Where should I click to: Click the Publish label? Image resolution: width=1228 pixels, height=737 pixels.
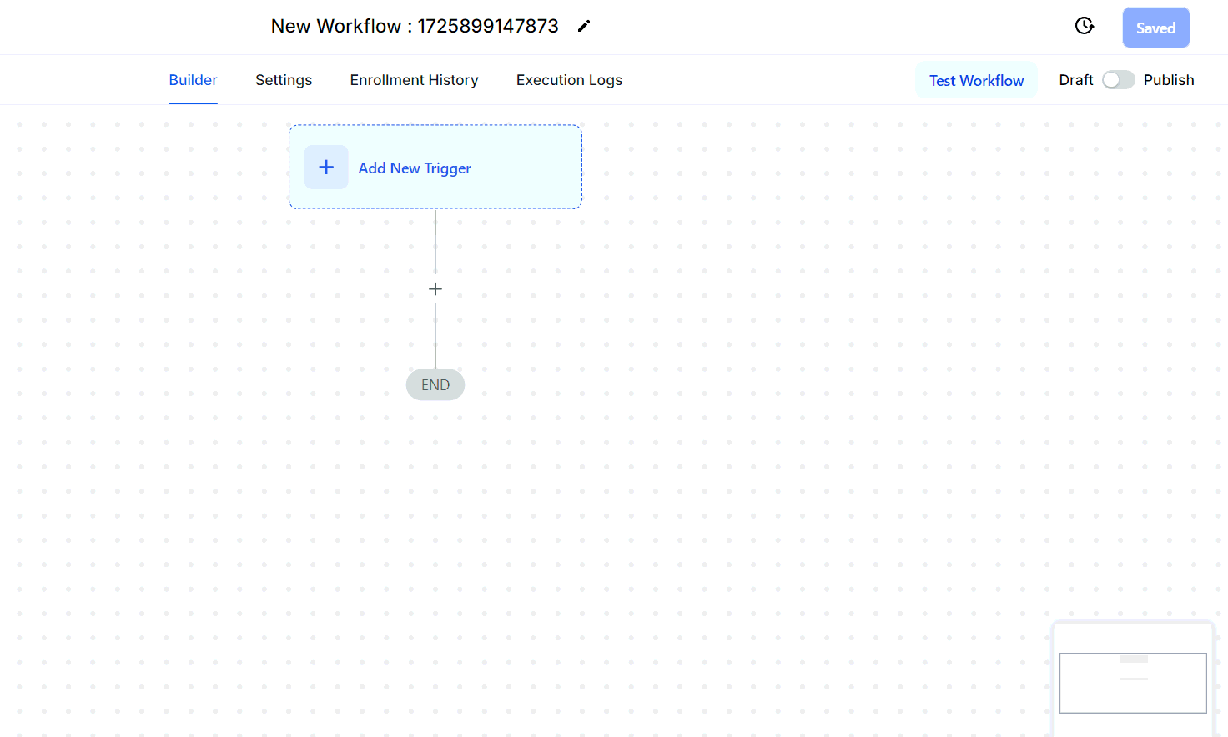point(1169,80)
